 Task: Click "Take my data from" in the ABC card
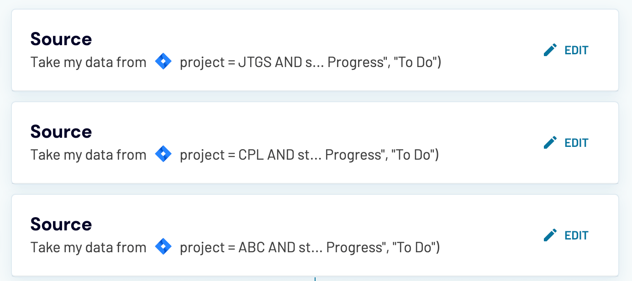click(x=88, y=247)
